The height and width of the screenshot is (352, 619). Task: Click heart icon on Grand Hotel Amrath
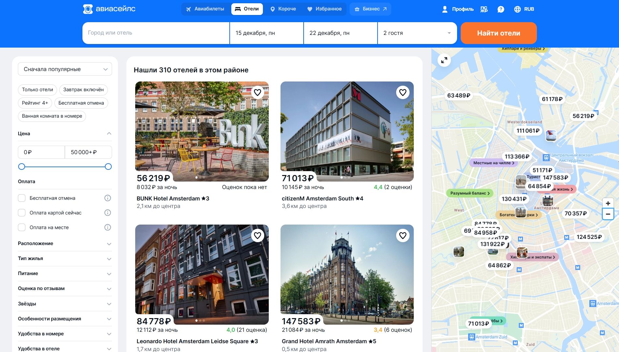coord(403,236)
